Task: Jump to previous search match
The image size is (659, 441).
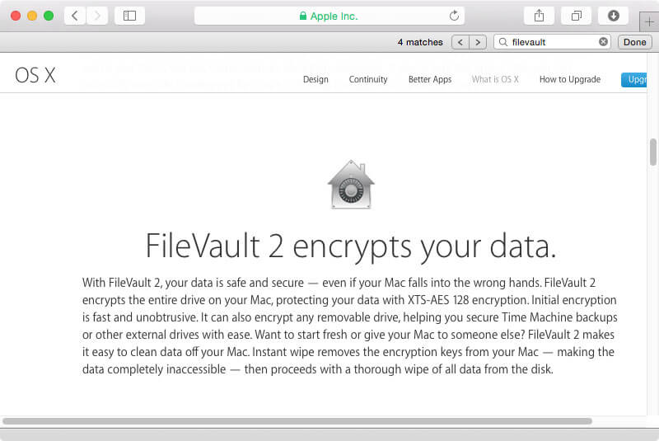Action: 460,42
